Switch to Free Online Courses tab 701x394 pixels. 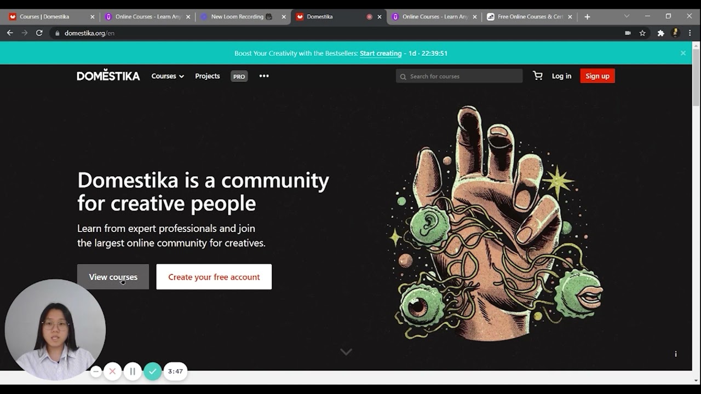point(529,17)
